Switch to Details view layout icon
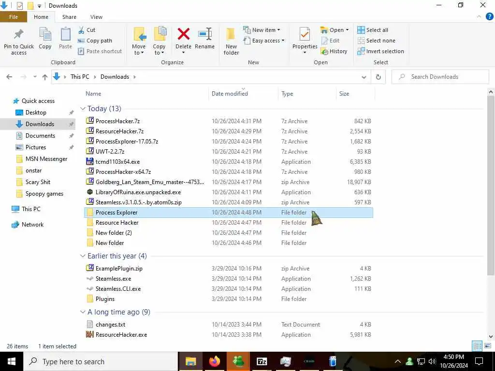Screen dimensions: 495x371 (x=477, y=346)
